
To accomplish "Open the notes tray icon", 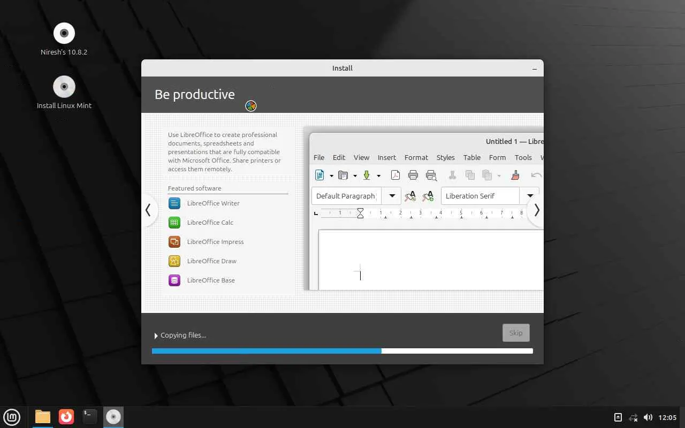I will (618, 417).
